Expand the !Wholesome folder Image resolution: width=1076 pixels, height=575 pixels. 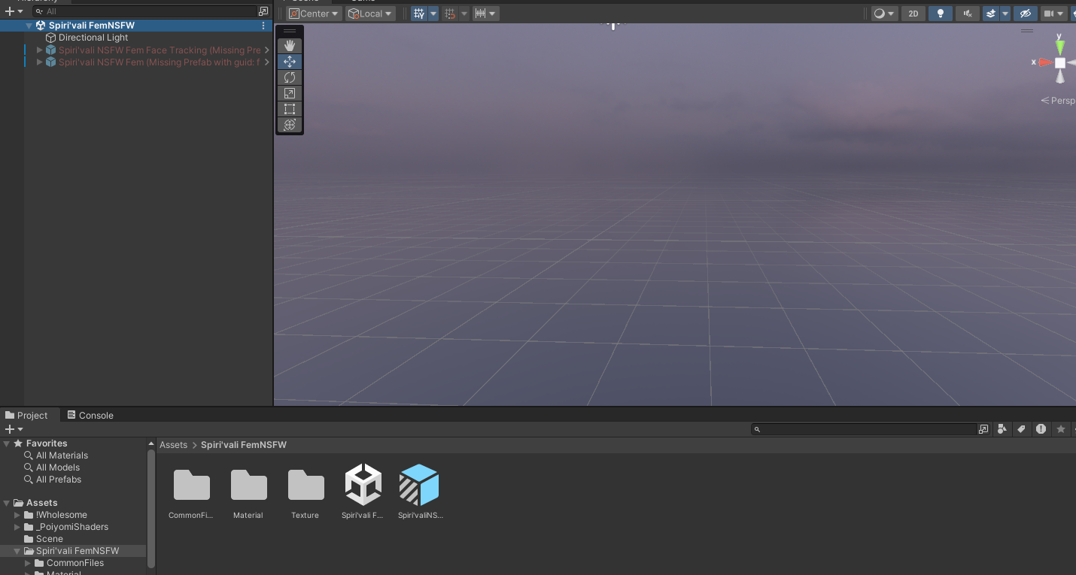click(17, 515)
